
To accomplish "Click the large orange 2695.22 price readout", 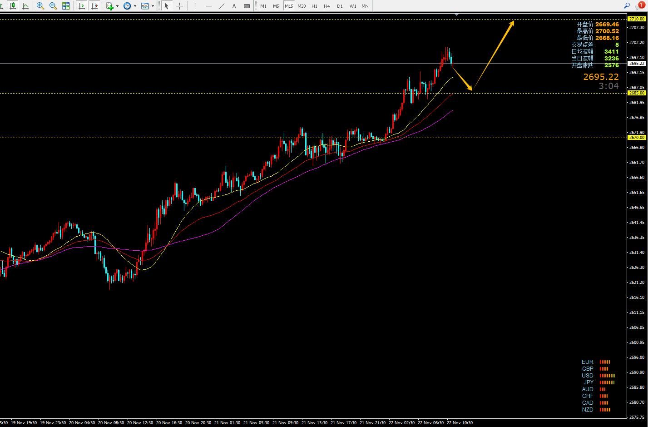I will point(601,77).
